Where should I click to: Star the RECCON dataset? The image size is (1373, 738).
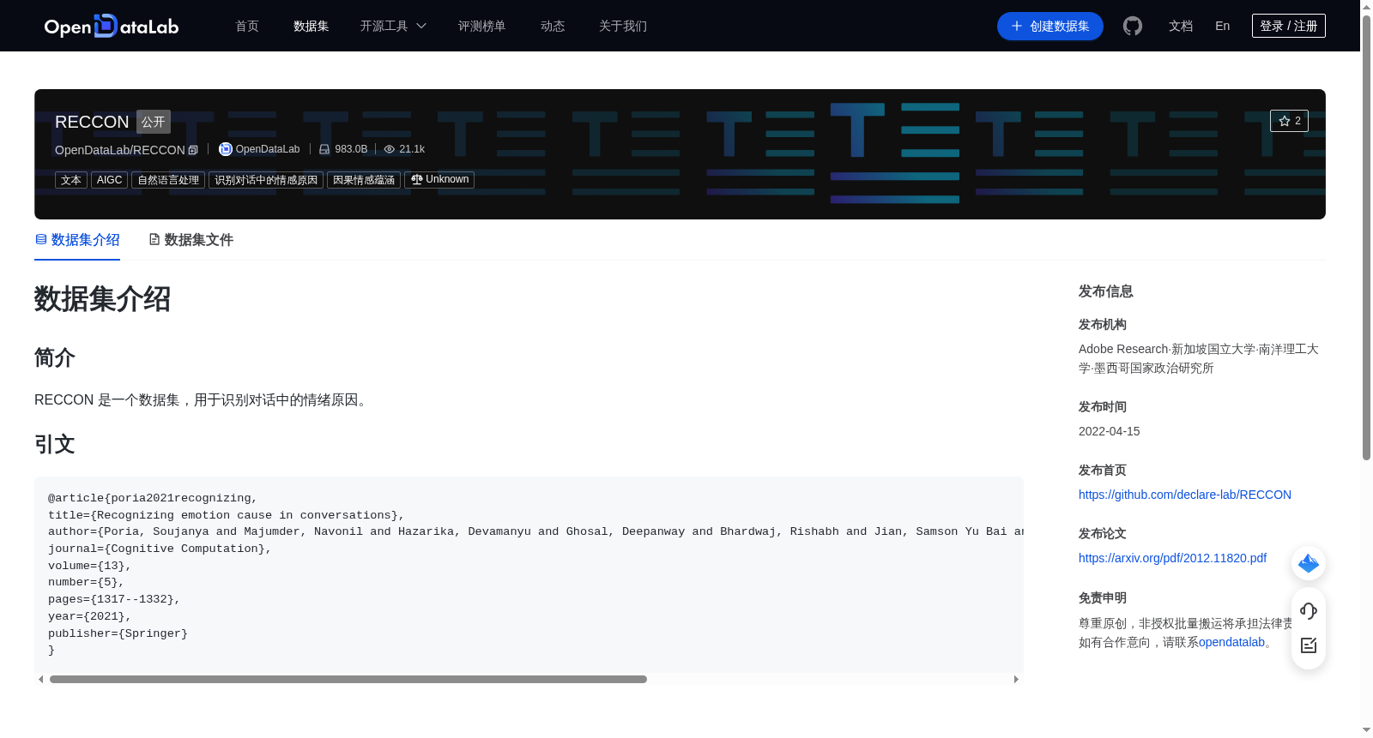(x=1289, y=121)
